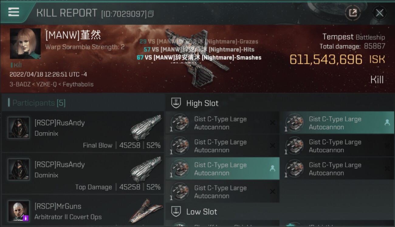Click the X mark on fourth left autocannon
This screenshot has width=395, height=227.
click(x=272, y=191)
